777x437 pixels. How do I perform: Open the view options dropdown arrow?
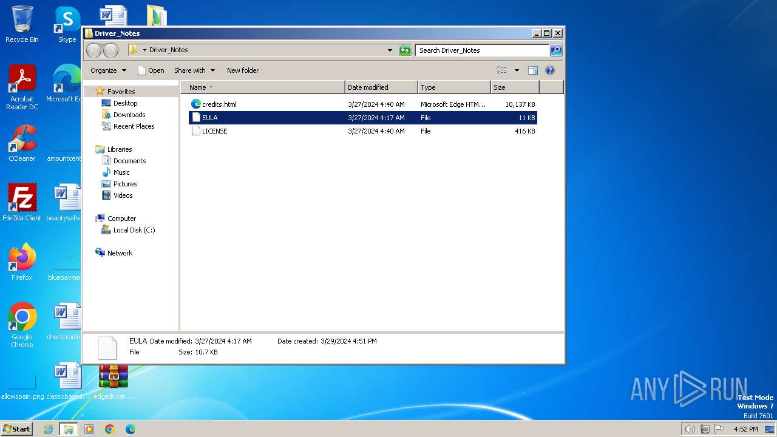tap(517, 70)
